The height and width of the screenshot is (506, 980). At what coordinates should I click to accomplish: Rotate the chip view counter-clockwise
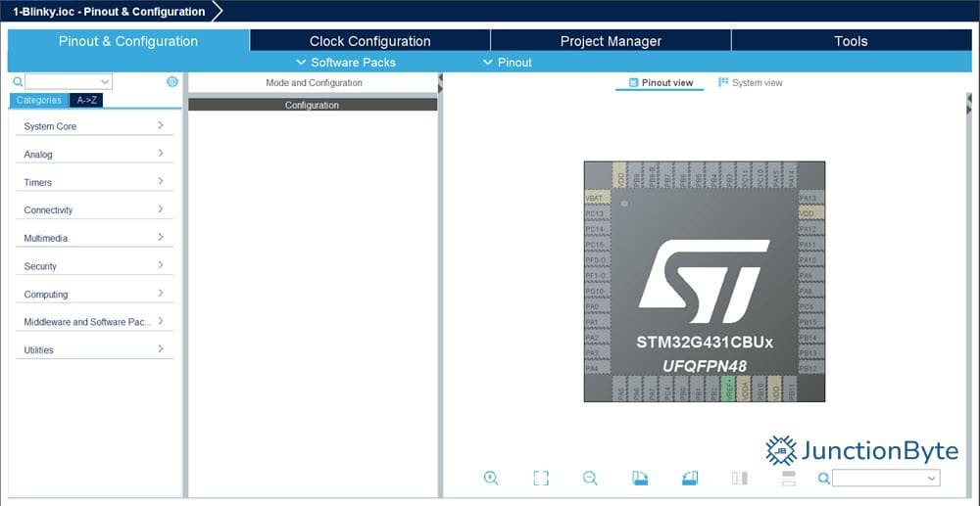pyautogui.click(x=689, y=478)
